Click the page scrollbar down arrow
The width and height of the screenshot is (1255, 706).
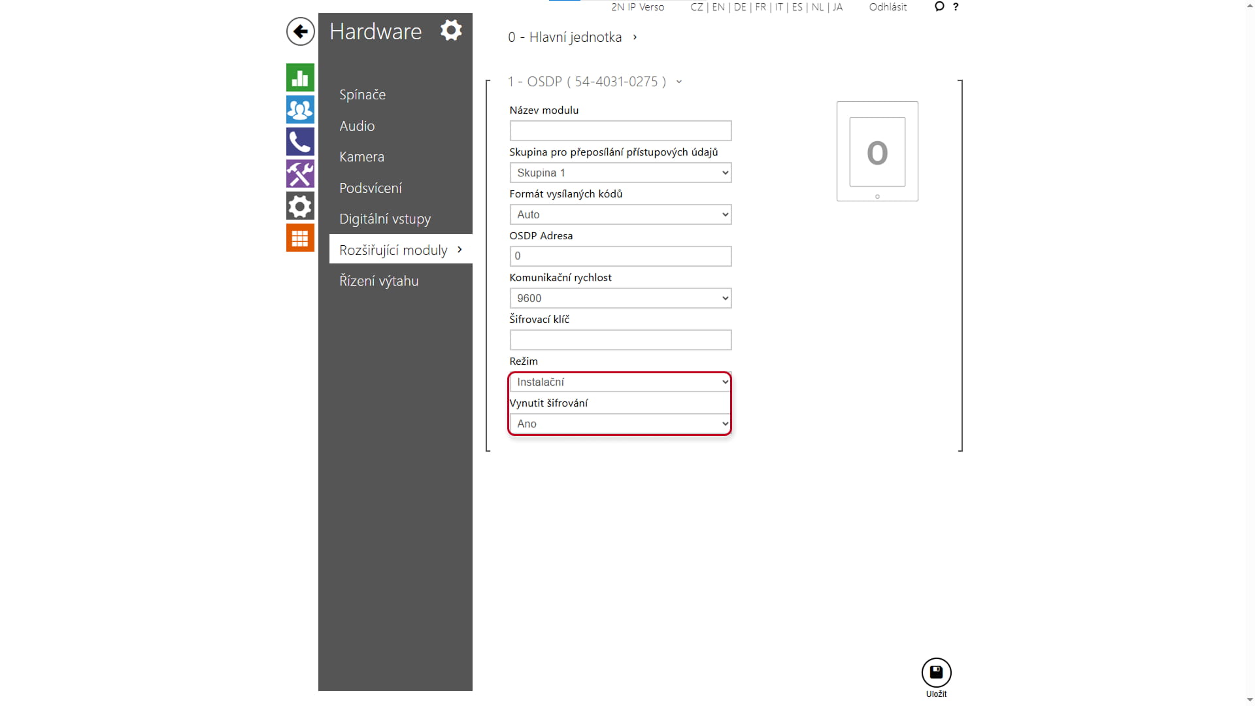tap(1249, 700)
